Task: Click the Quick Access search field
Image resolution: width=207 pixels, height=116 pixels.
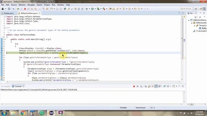Action: click(186, 9)
